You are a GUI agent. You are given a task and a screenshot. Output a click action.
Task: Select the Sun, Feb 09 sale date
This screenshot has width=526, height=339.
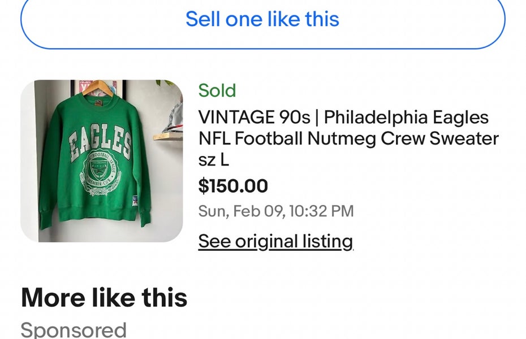pos(276,210)
